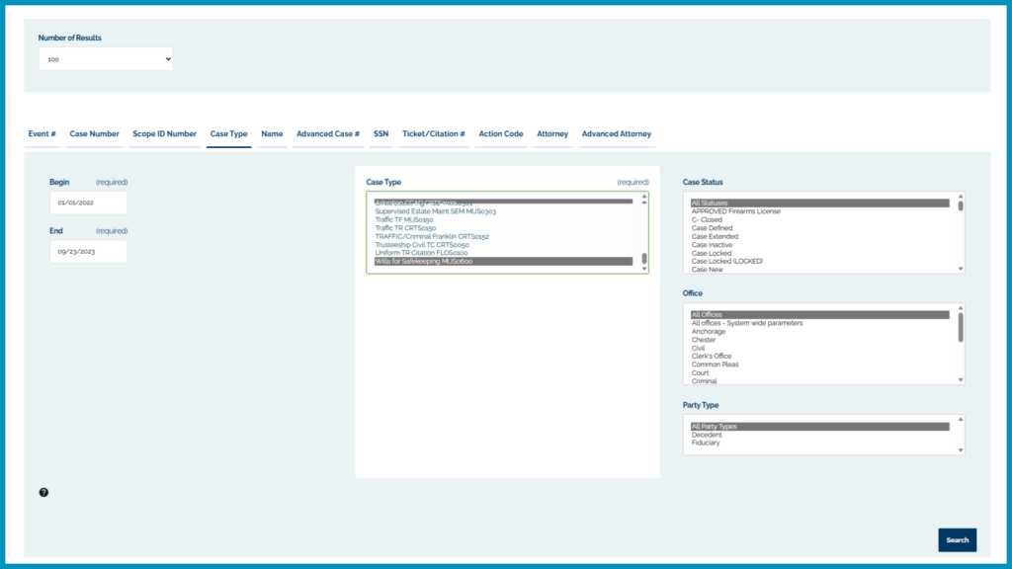Viewport: 1012px width, 569px height.
Task: Click the help question mark icon
Action: click(43, 492)
